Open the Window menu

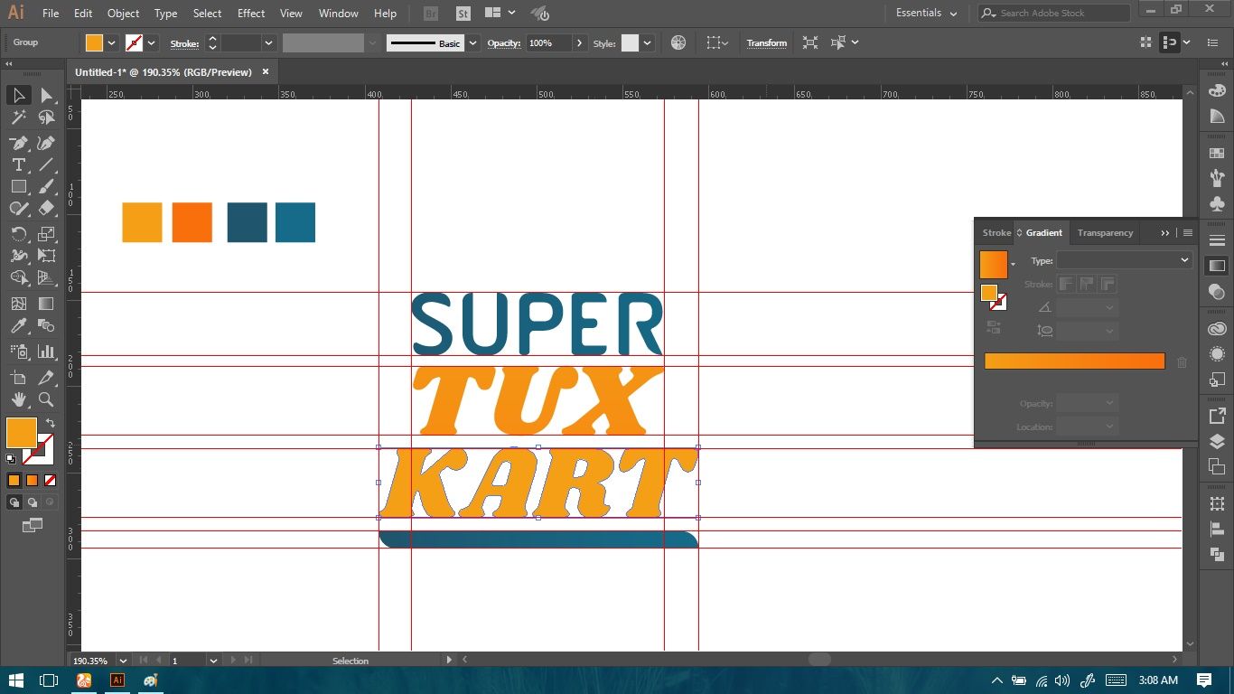point(339,14)
